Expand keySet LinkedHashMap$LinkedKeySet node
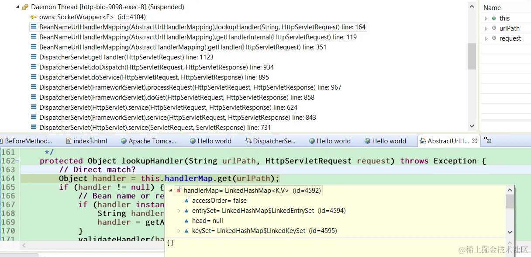Viewport: 531px width, 257px height. pos(179,231)
